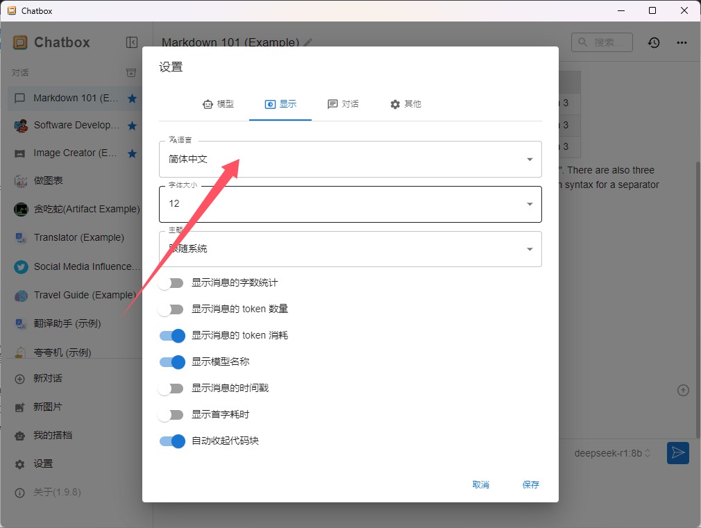Click the archive icon next to 对话
The width and height of the screenshot is (701, 528).
[x=131, y=73]
